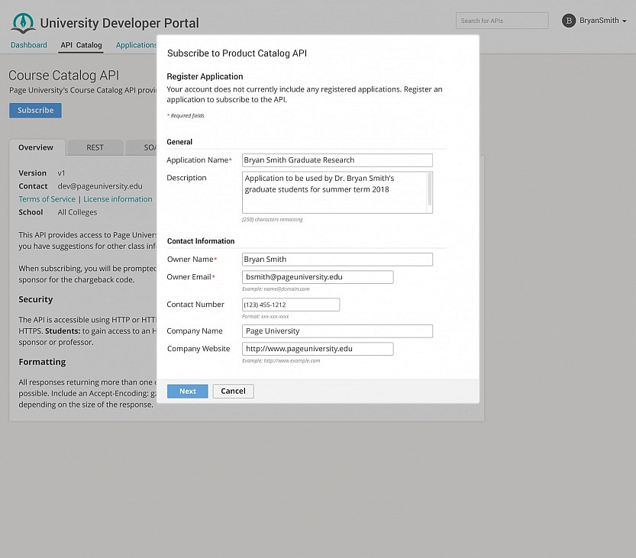Click the Search for APIs field

pos(502,21)
